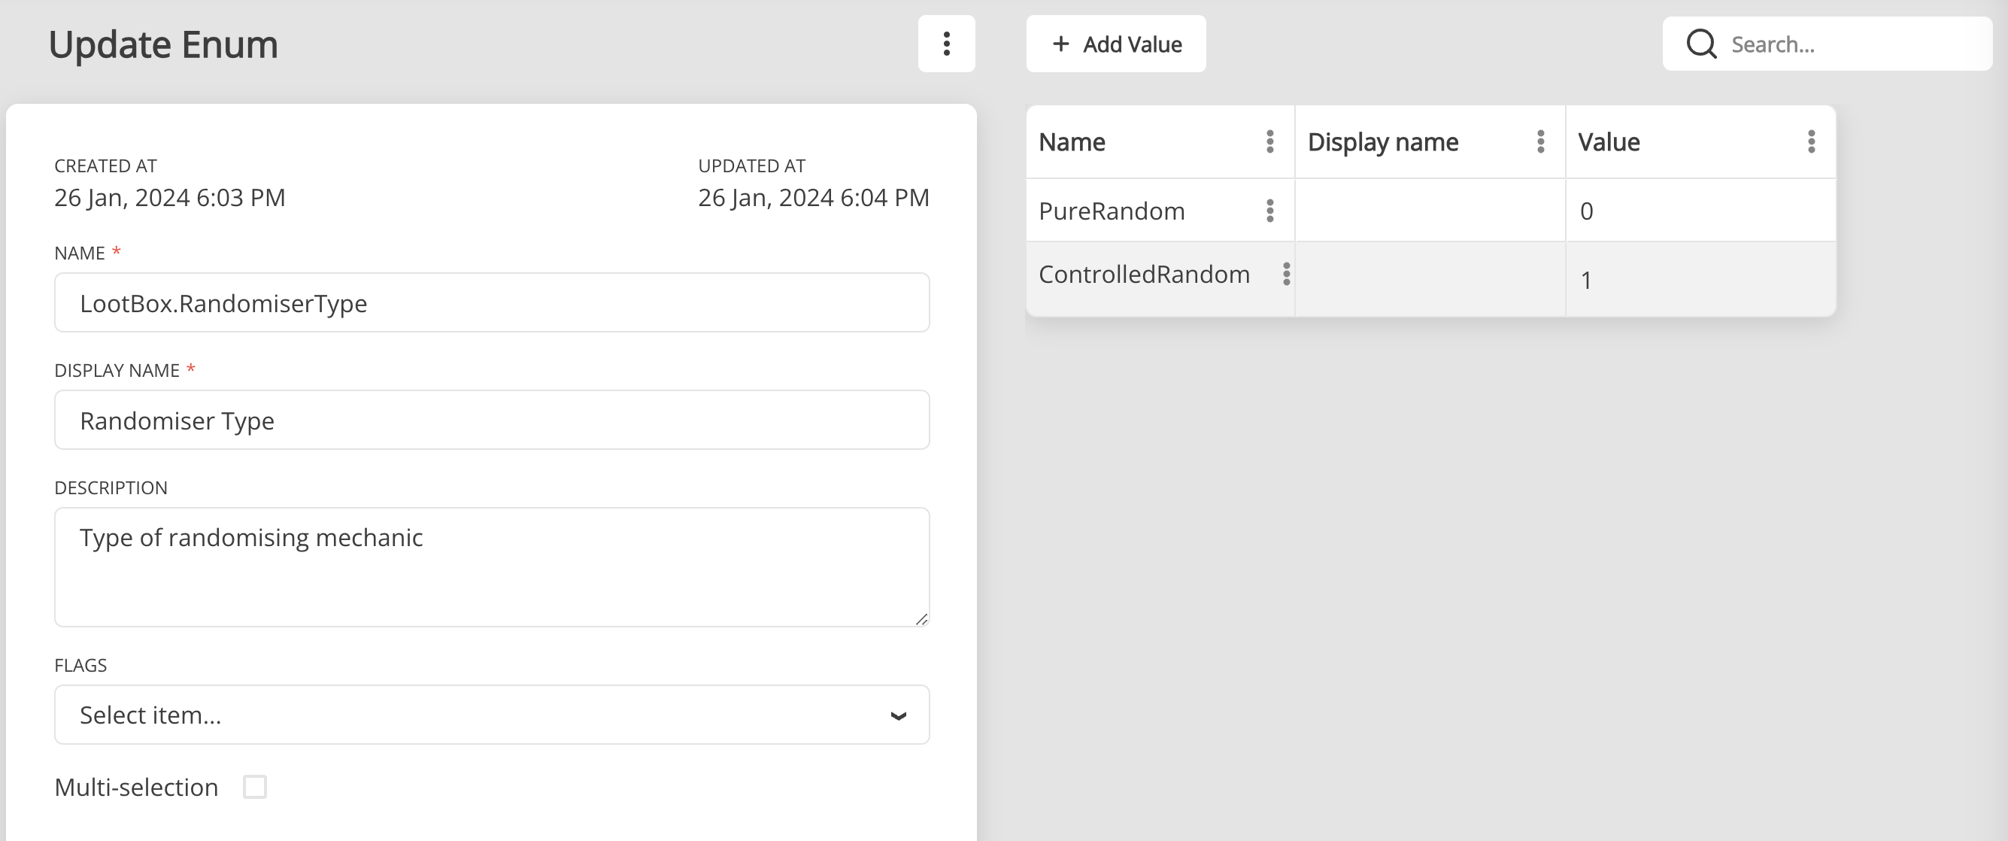Click the Display Name input field
The height and width of the screenshot is (841, 2008).
tap(491, 420)
